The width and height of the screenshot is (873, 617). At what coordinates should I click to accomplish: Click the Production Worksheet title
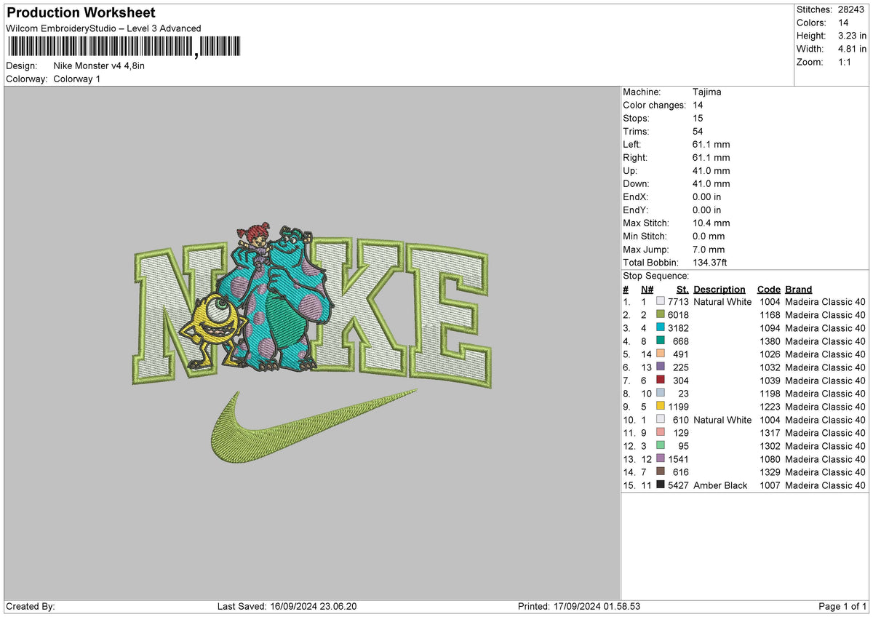[x=80, y=12]
